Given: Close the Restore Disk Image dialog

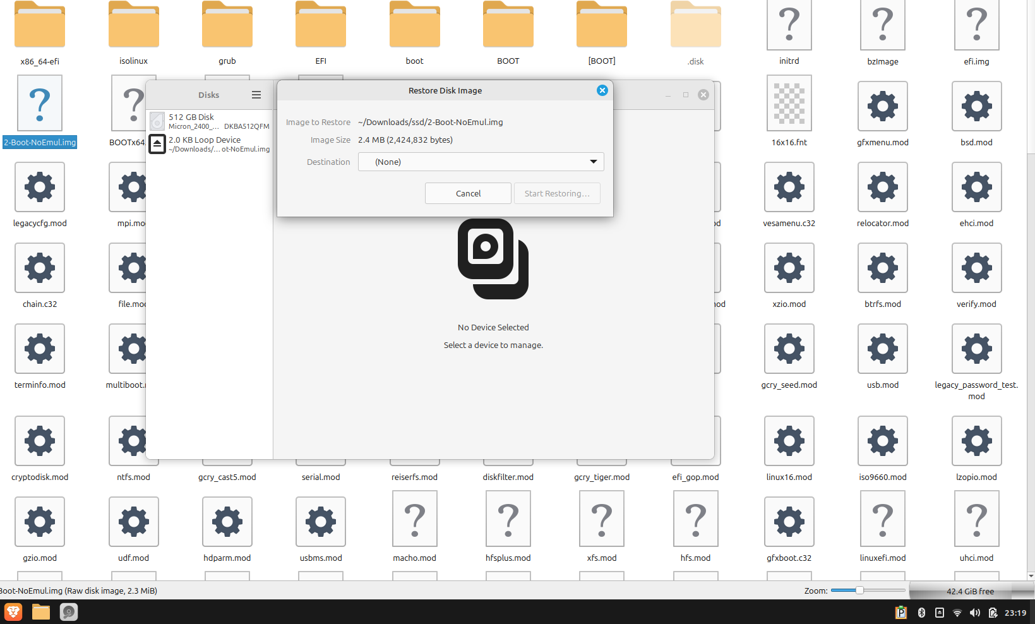Looking at the screenshot, I should [x=602, y=90].
